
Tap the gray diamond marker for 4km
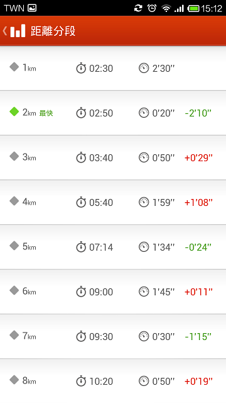[14, 201]
